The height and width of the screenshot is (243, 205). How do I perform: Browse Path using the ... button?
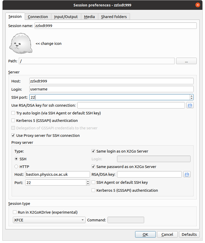pos(186,61)
